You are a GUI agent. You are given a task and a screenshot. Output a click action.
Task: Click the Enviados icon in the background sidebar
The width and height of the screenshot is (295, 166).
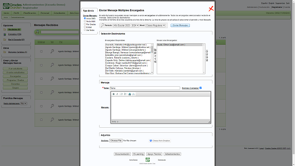click(5, 35)
